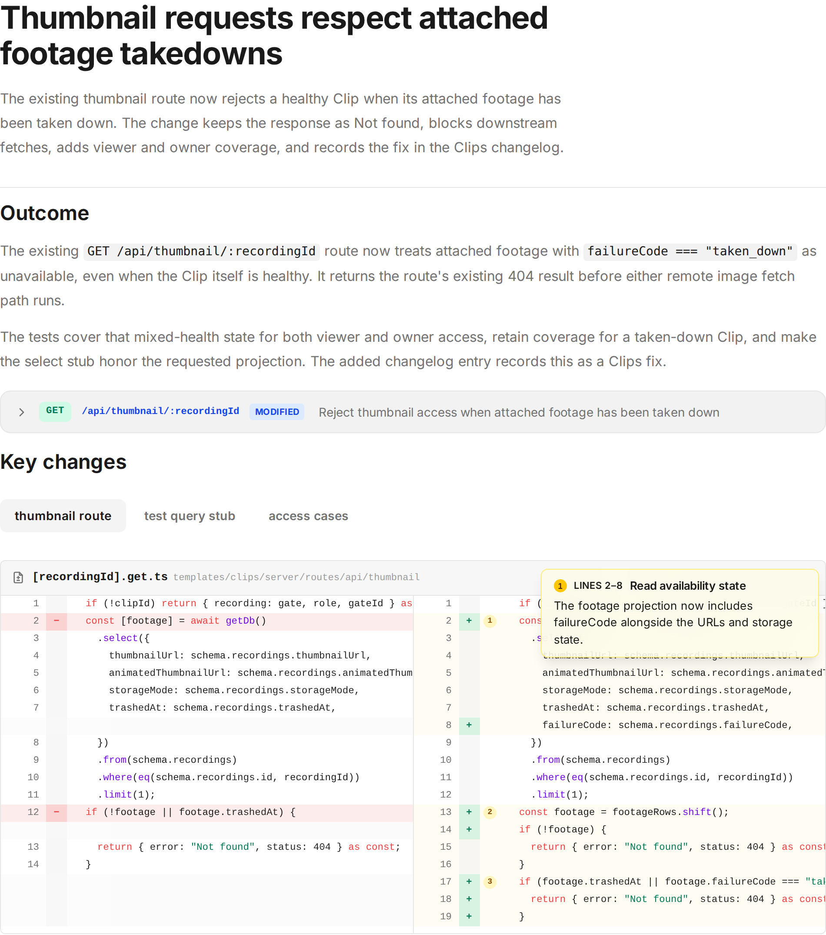Image resolution: width=826 pixels, height=935 pixels.
Task: Click the minus marker on old line 12
Action: point(57,812)
